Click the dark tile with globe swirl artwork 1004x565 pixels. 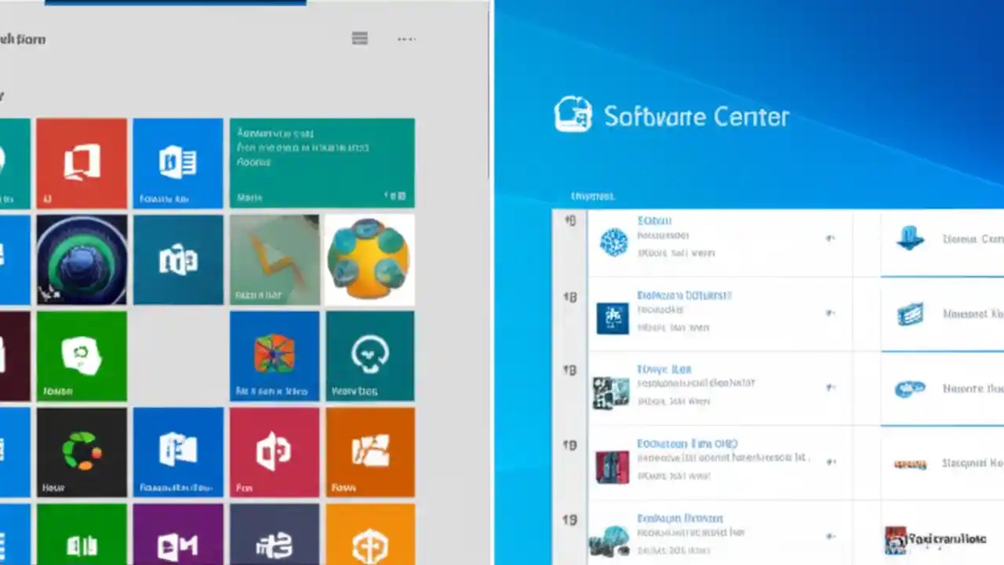coord(81,259)
